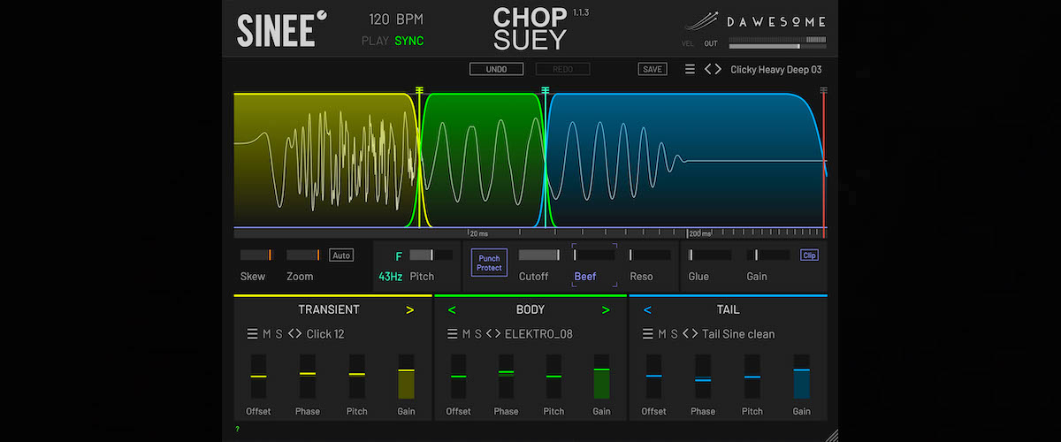Click the REDO button
The image size is (1061, 442).
pyautogui.click(x=563, y=69)
